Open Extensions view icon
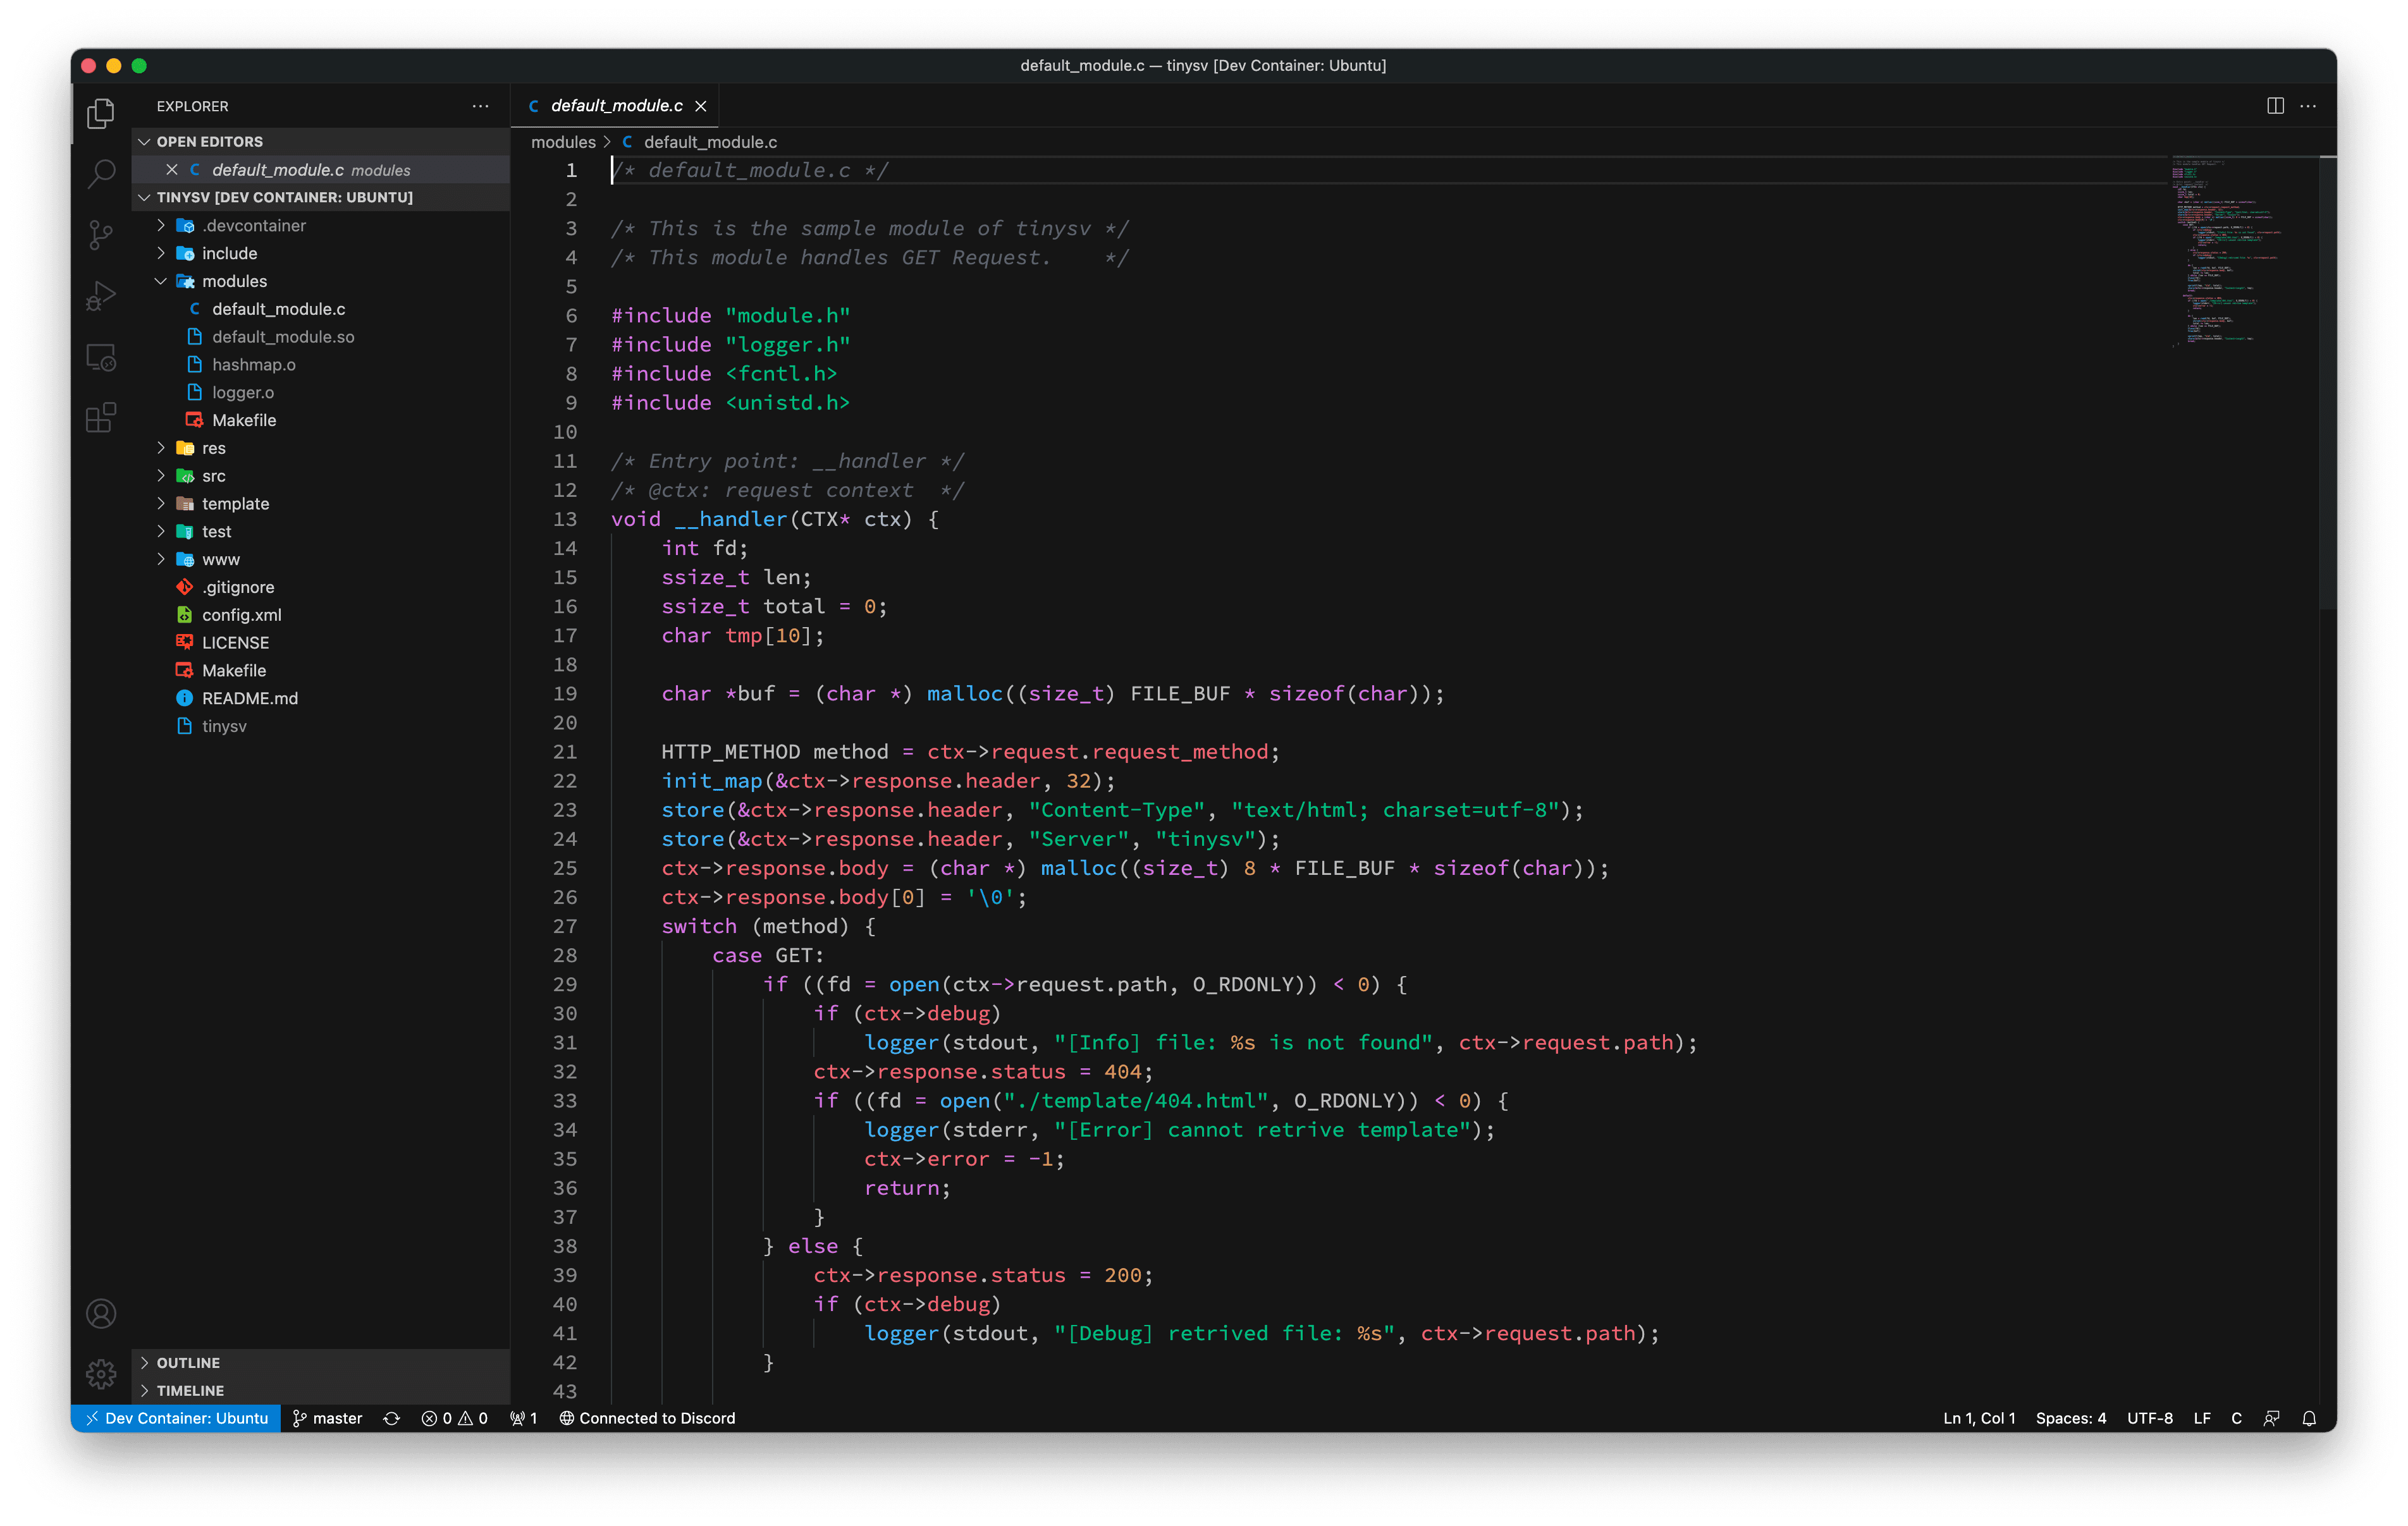The height and width of the screenshot is (1526, 2408). pyautogui.click(x=101, y=418)
